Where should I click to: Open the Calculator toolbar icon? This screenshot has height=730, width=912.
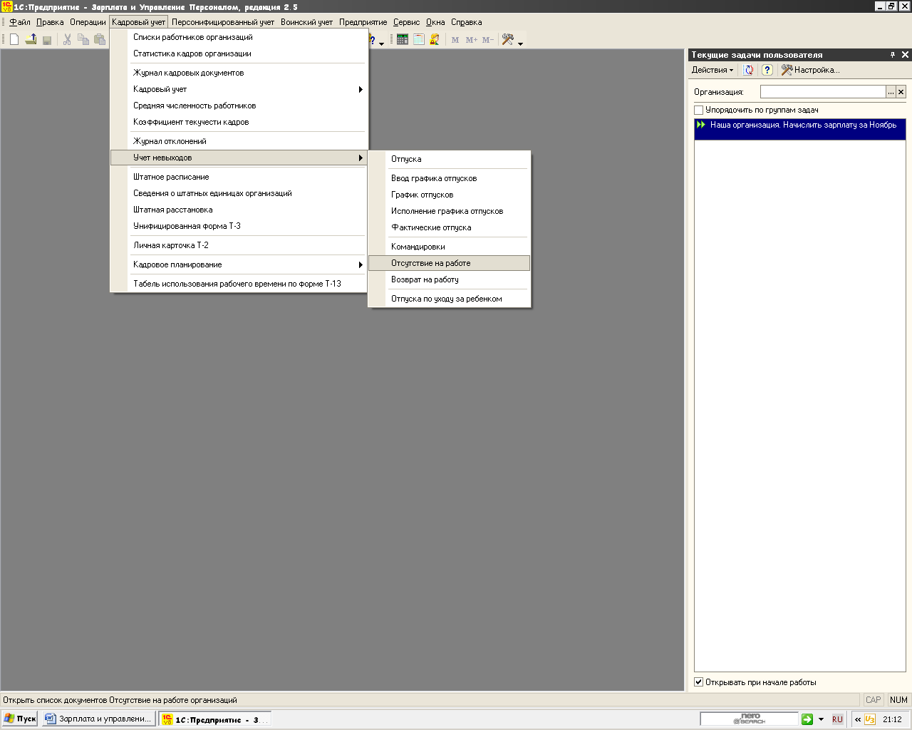click(403, 40)
